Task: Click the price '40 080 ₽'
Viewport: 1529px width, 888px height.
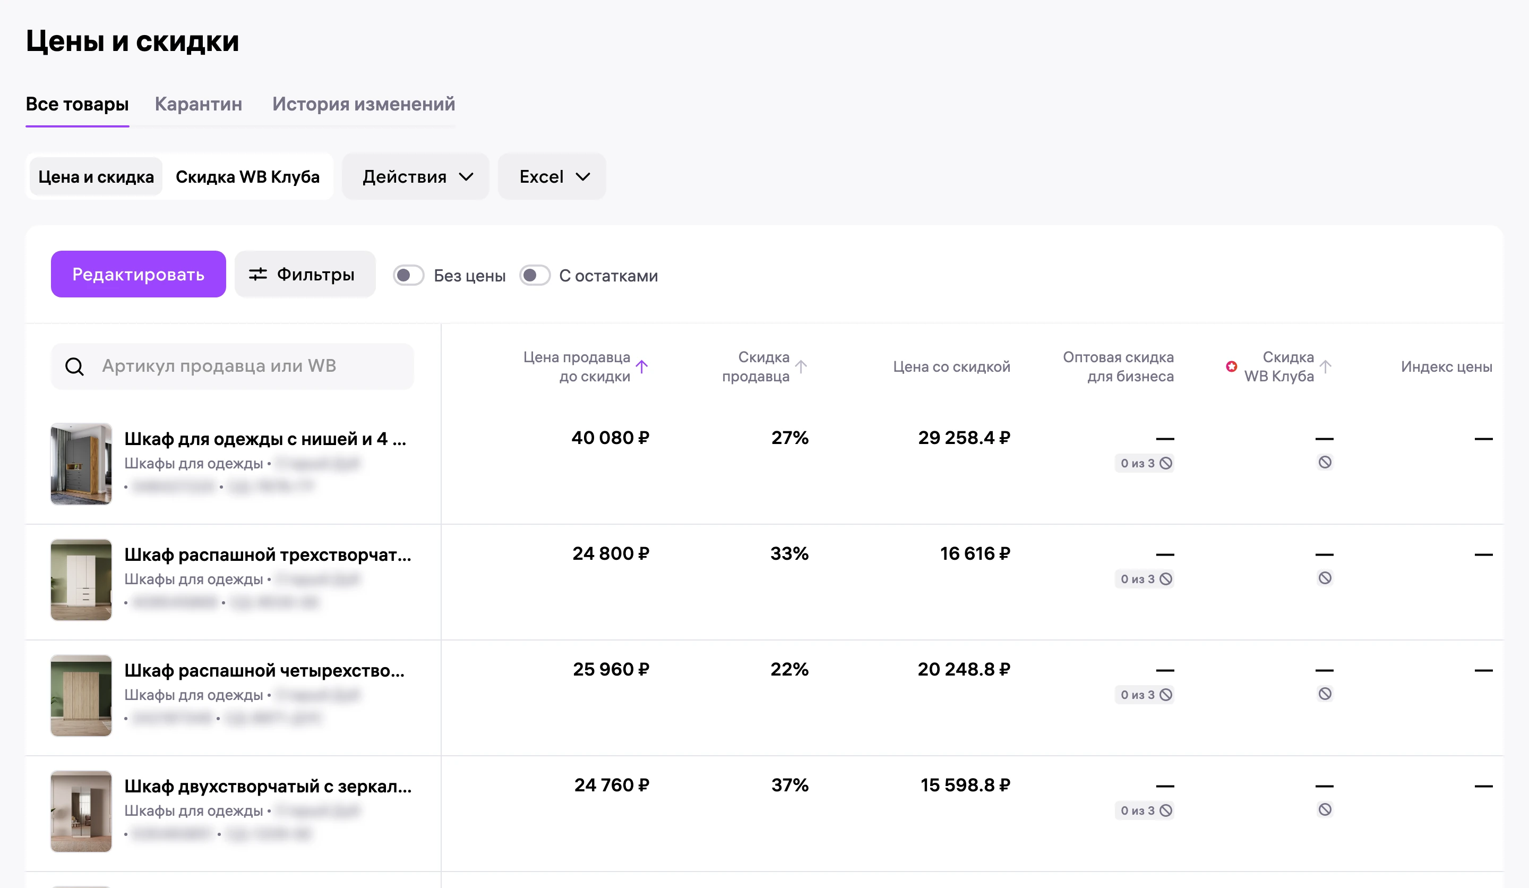Action: 611,438
